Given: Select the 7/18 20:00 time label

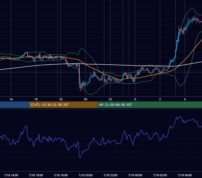Looking at the screenshot, I should [86, 175].
